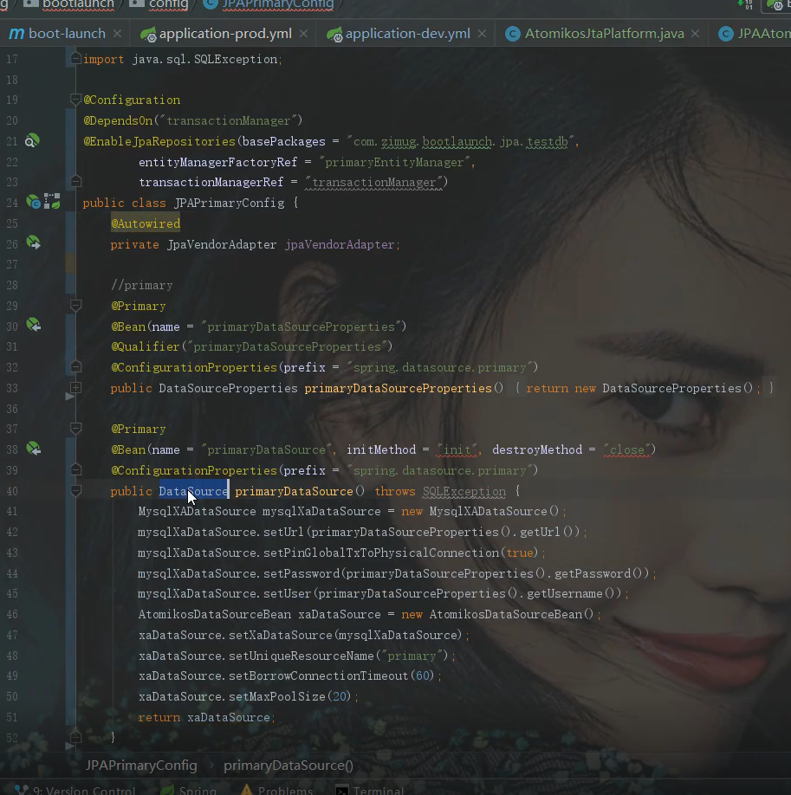Collapse the imports fold on line 17
This screenshot has width=791, height=795.
coord(75,59)
